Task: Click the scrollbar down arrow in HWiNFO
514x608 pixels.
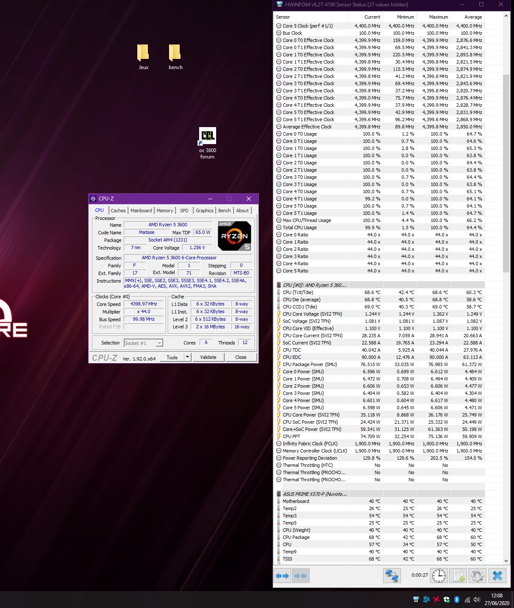Action: point(506,561)
